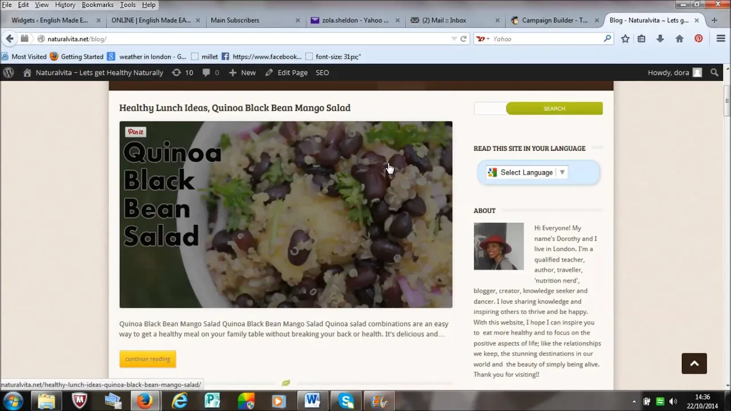The image size is (731, 411).
Task: Open Microsoft Word from taskbar
Action: [312, 401]
